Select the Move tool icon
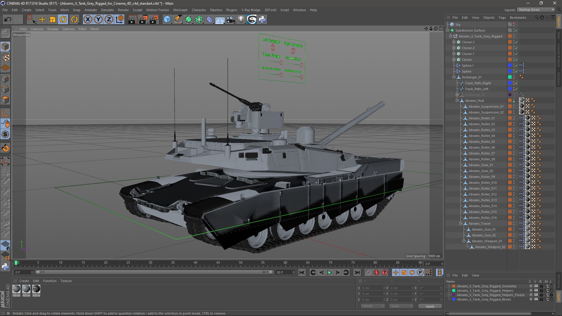 (42, 20)
